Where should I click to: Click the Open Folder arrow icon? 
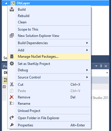(12, 118)
